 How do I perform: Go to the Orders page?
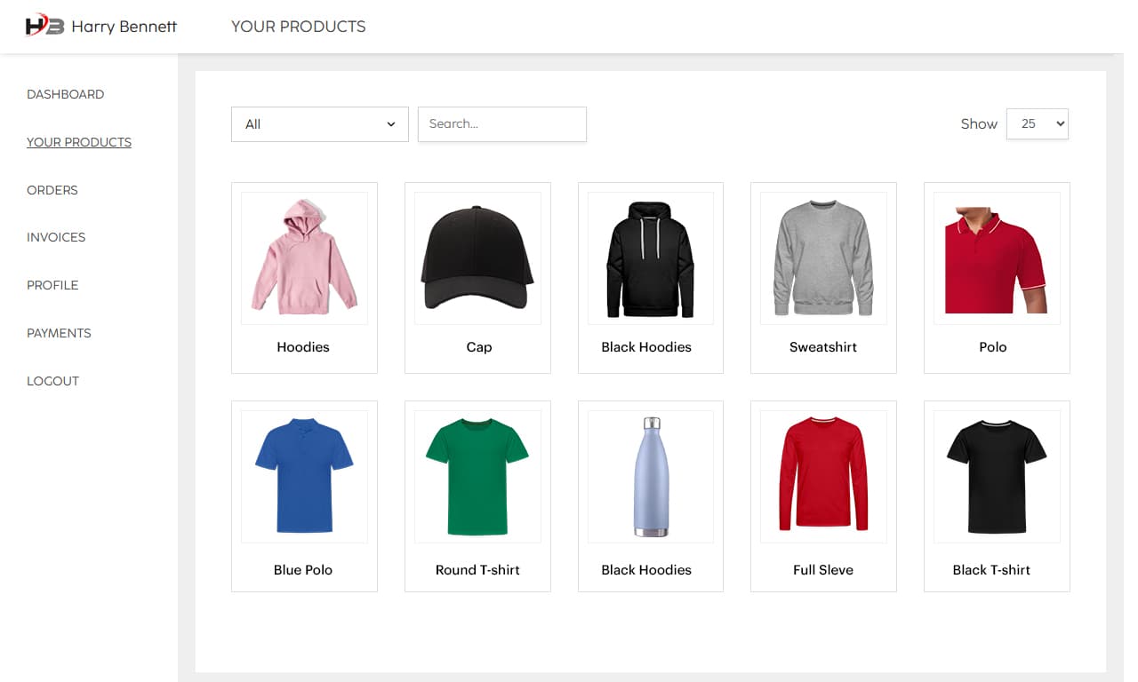[x=52, y=190]
